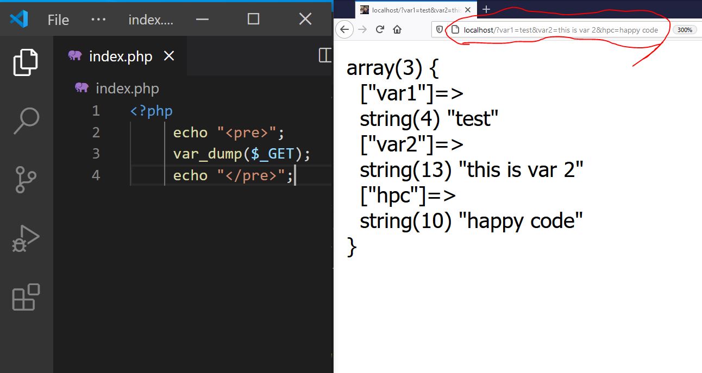
Task: Open the Explorer view in VS Code
Action: pyautogui.click(x=26, y=62)
